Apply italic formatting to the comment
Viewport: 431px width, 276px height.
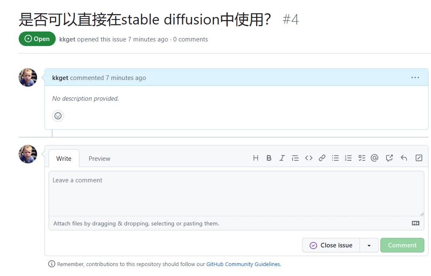282,158
